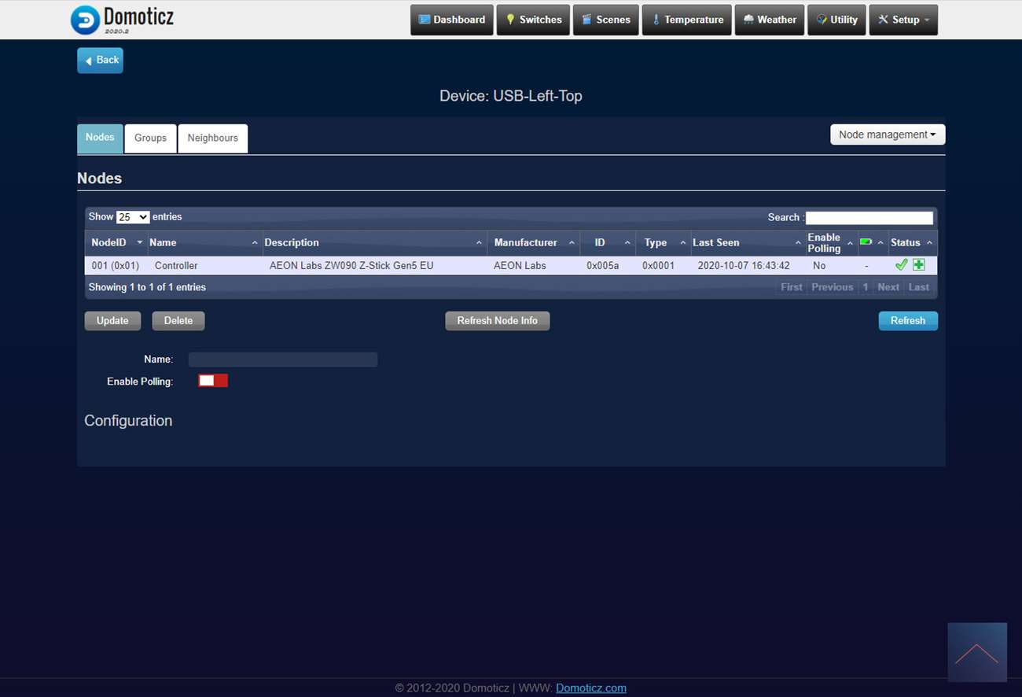Sort by the battery icon column
Image resolution: width=1022 pixels, height=697 pixels.
click(x=866, y=242)
